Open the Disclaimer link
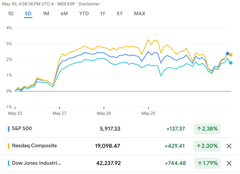240x174 pixels. (x=89, y=4)
